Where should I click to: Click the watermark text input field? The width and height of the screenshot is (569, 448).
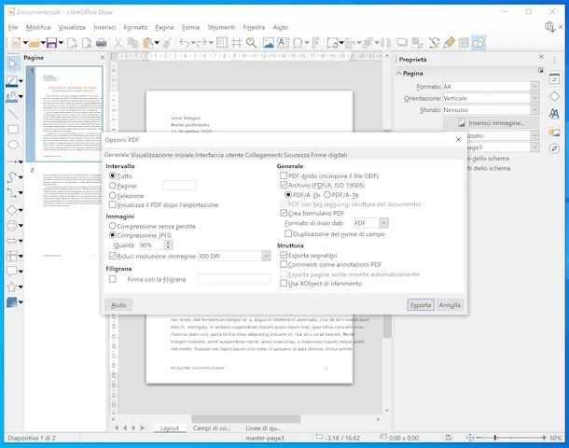click(234, 279)
